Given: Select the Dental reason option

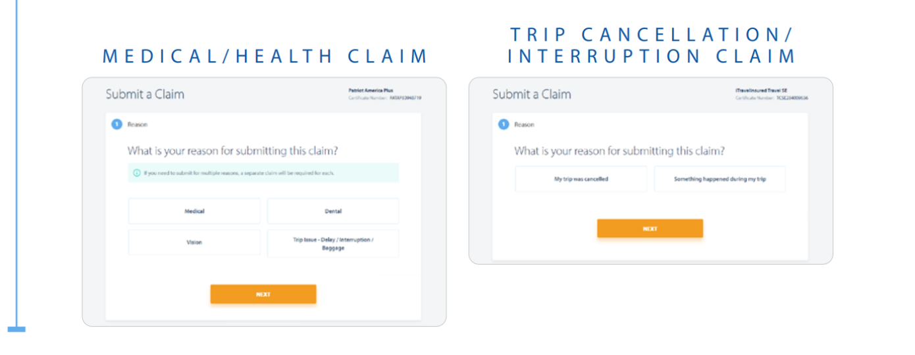Looking at the screenshot, I should (333, 211).
